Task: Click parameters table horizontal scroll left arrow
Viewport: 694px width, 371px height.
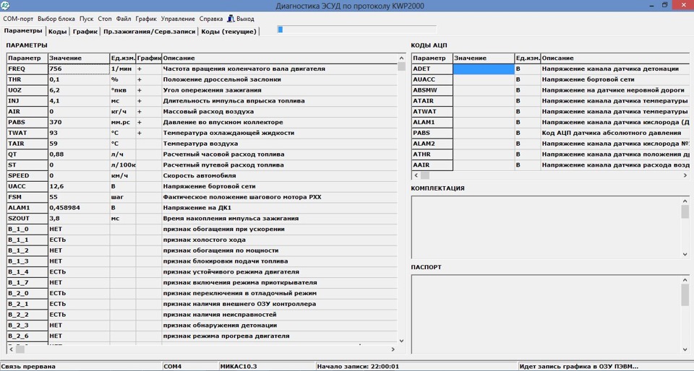Action: (x=10, y=349)
